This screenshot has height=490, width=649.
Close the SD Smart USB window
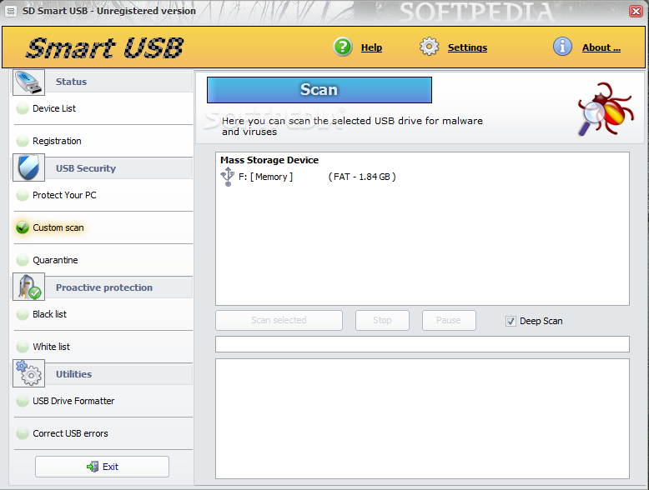click(636, 11)
